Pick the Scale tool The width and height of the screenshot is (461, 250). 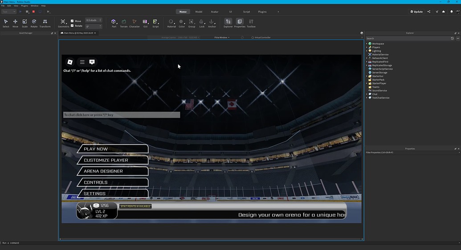click(24, 23)
